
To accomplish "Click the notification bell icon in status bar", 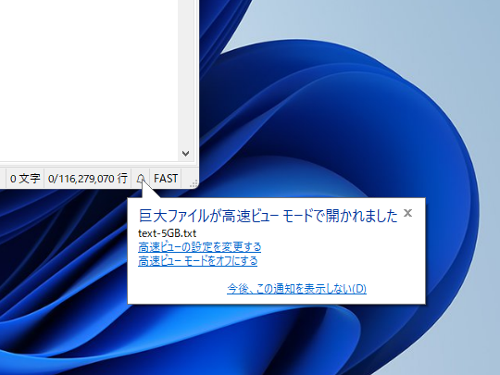I will click(141, 179).
